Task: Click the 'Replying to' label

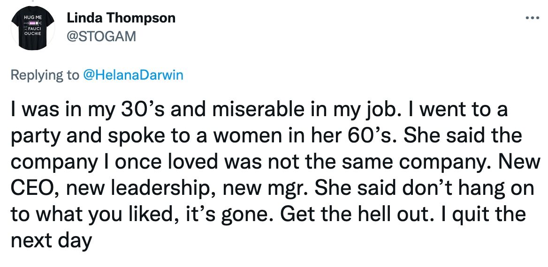Action: coord(45,76)
